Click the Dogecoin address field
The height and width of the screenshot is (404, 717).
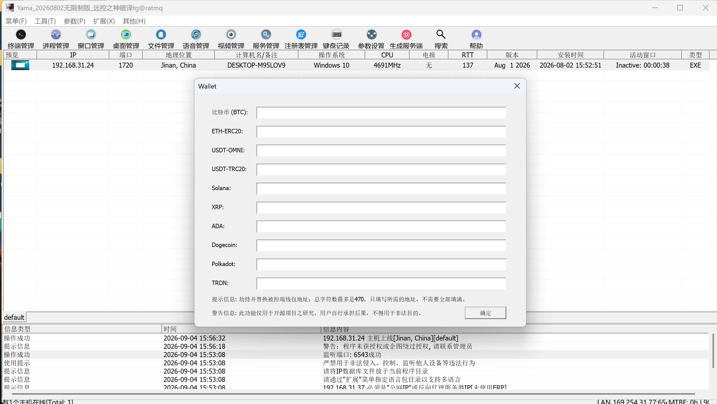pyautogui.click(x=381, y=246)
